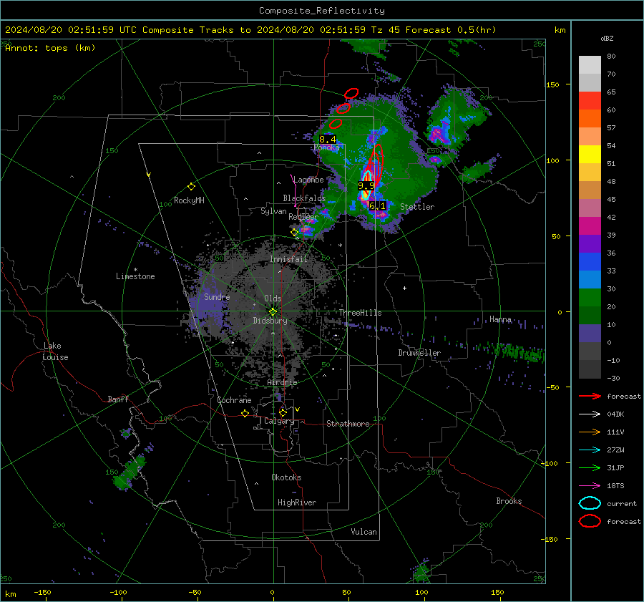Click the km label at bottom-left axis

(11, 594)
